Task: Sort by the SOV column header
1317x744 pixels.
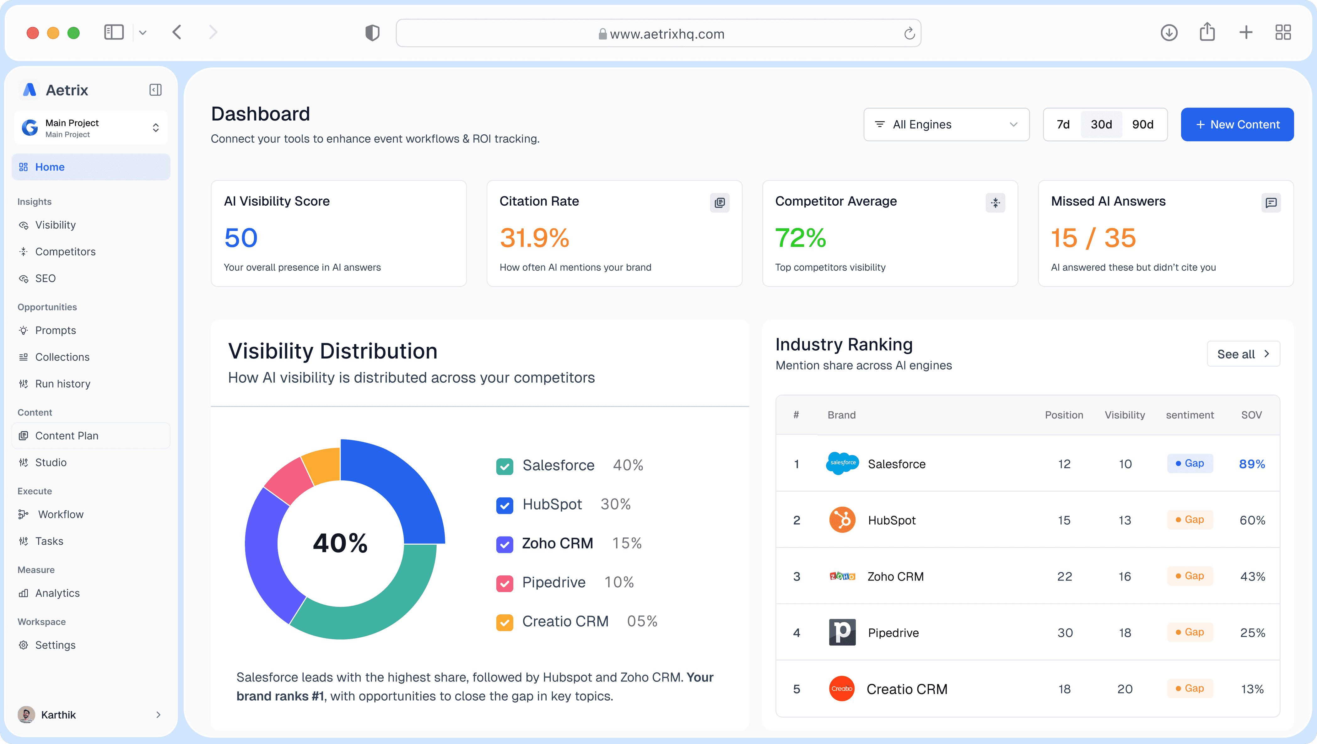Action: [1251, 415]
